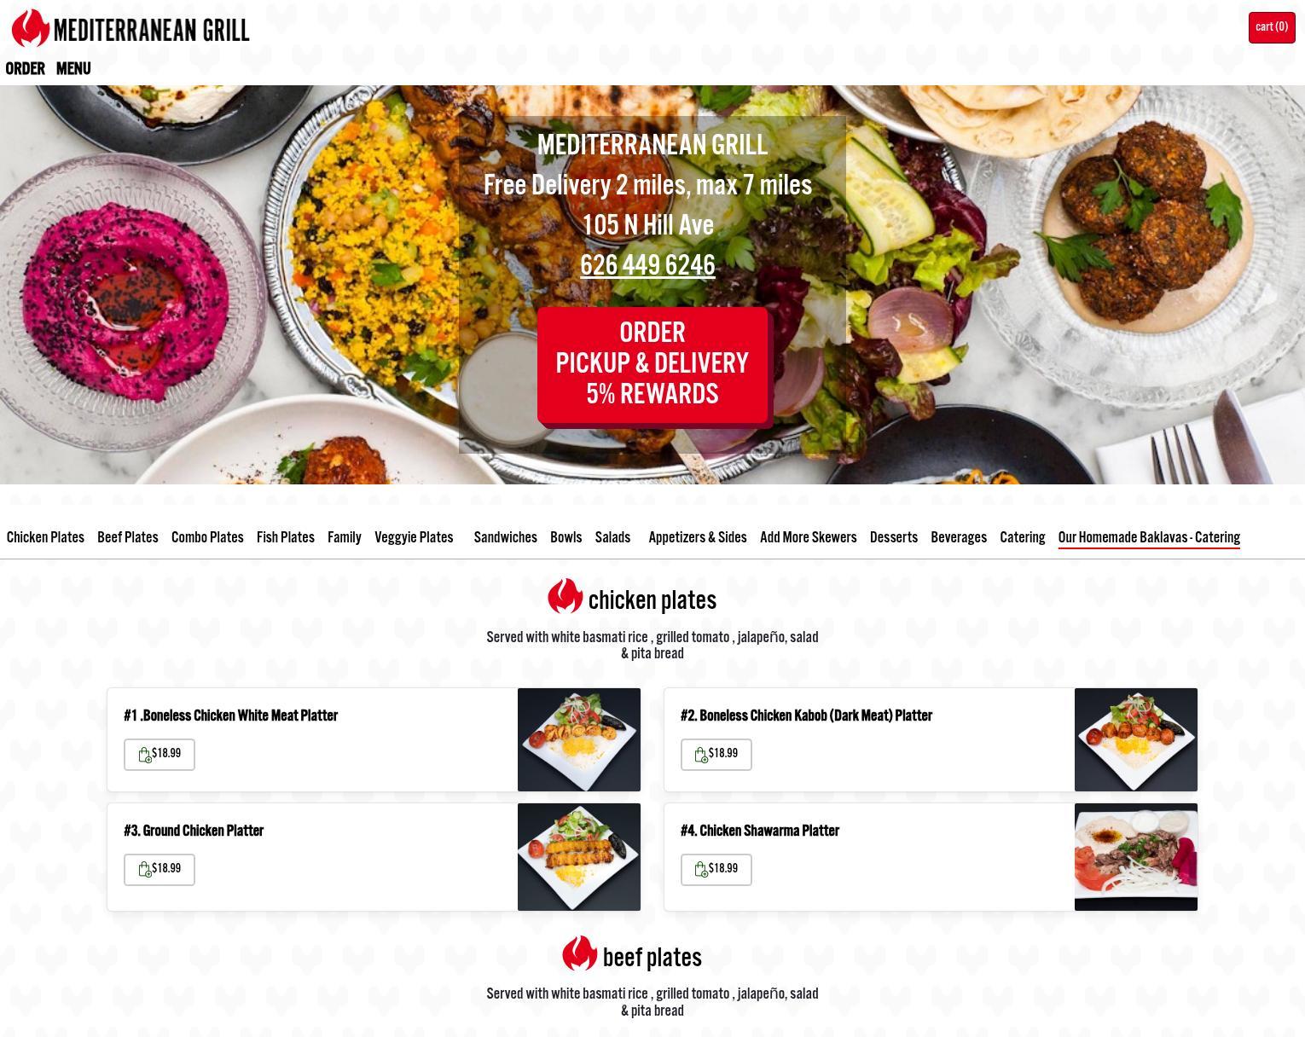Click the flame icon beside chicken plates heading

565,596
